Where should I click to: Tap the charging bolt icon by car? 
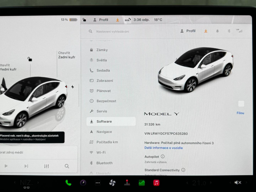pyautogui.click(x=72, y=87)
